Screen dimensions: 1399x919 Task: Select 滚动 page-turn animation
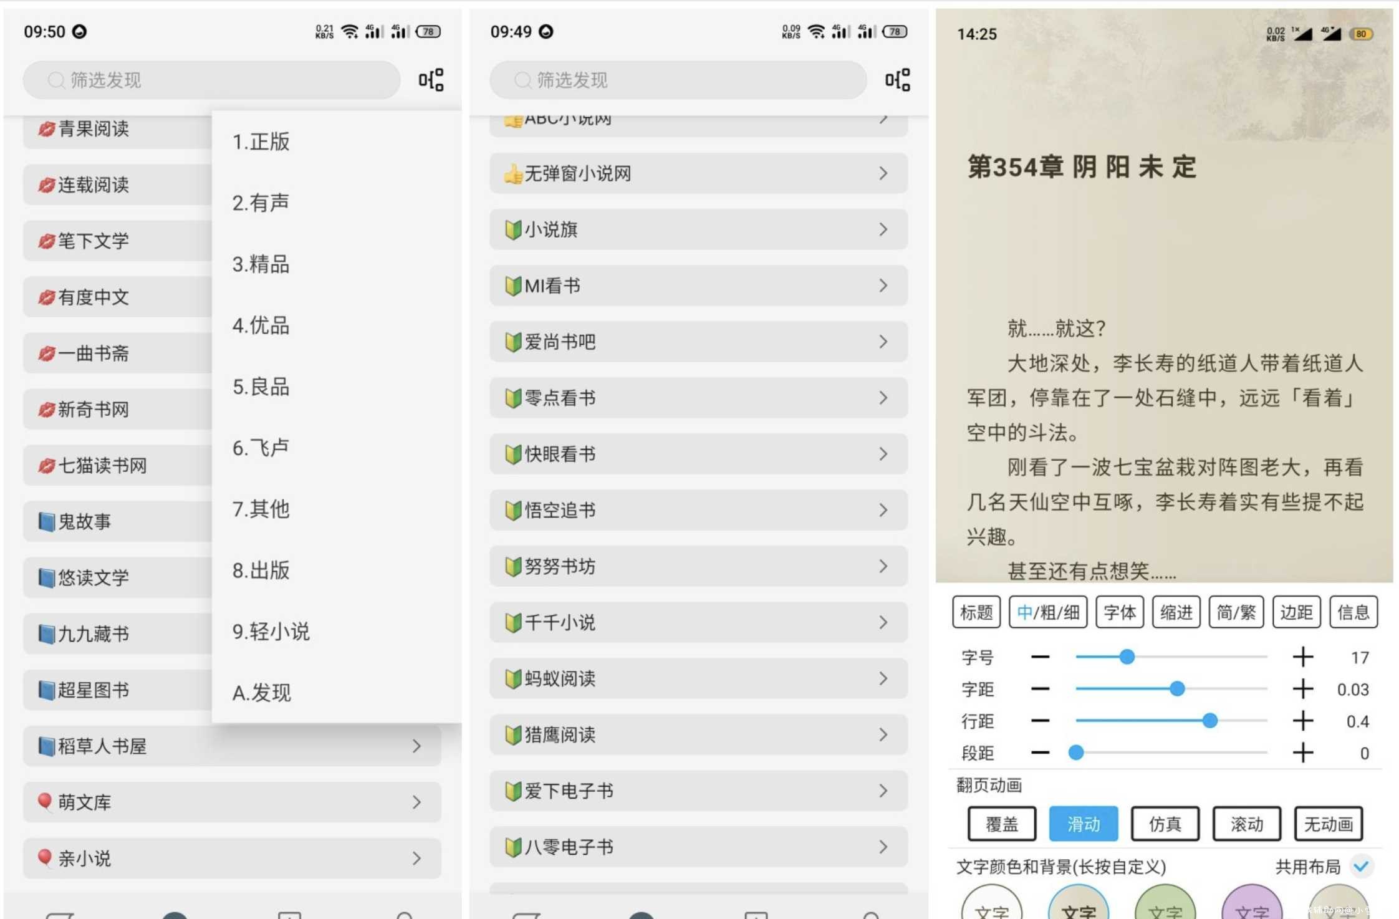coord(1247,824)
